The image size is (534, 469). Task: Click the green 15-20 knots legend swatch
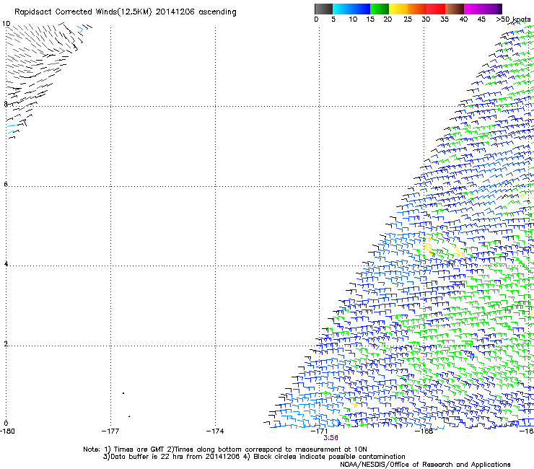point(380,9)
